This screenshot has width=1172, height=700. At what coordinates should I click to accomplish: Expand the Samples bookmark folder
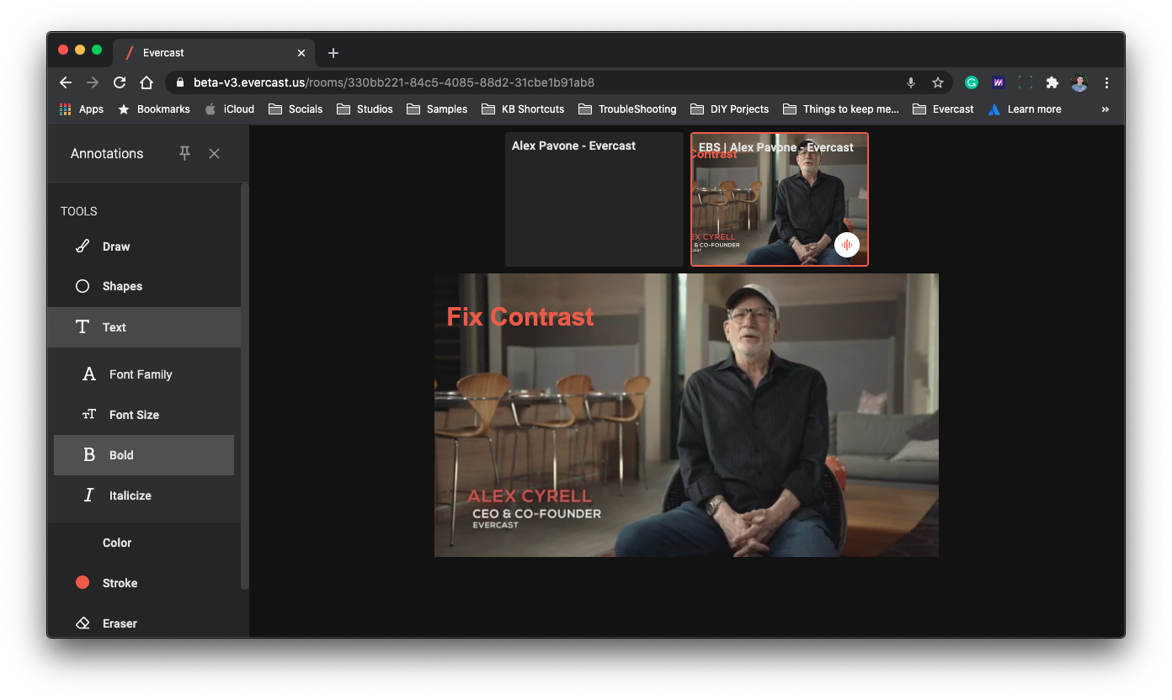[437, 109]
